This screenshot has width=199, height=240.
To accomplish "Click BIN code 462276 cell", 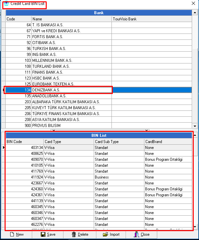I will 25,225.
